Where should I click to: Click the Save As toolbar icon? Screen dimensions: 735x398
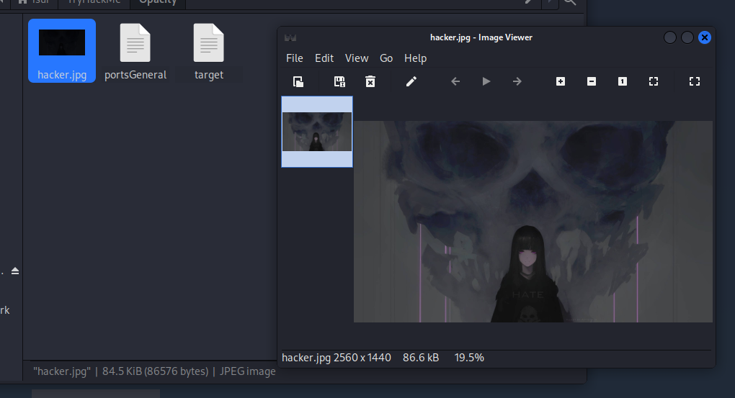[339, 81]
